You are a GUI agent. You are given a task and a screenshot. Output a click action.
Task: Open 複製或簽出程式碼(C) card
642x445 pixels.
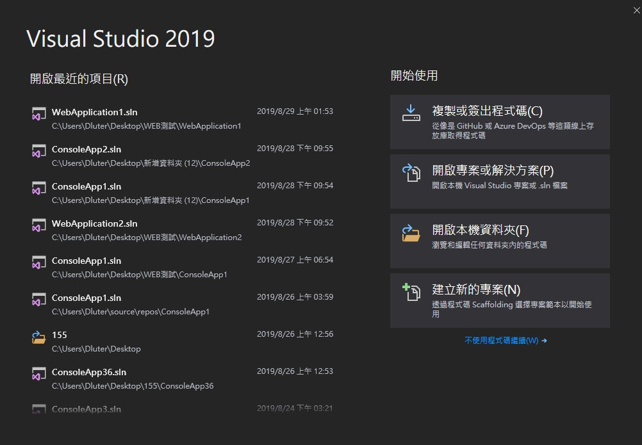pyautogui.click(x=500, y=122)
